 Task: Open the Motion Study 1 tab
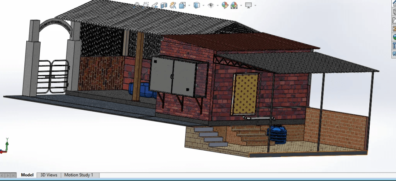[x=79, y=175]
